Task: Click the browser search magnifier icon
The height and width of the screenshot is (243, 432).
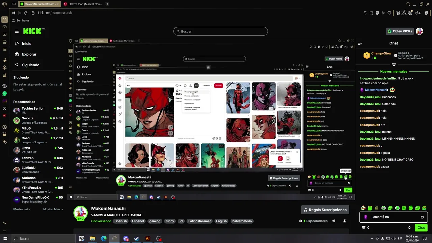Action: point(408,4)
